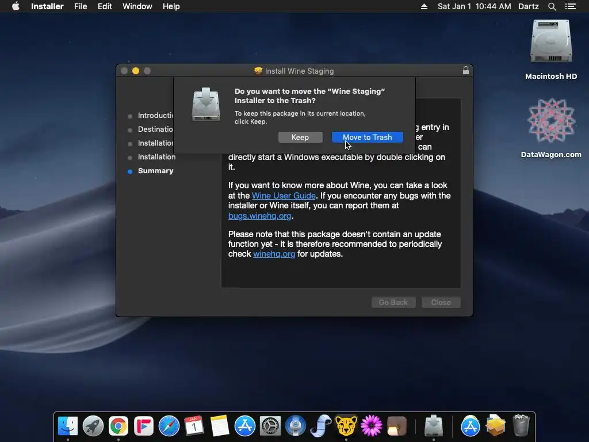
Task: Open Safari compass in the Dock
Action: click(x=169, y=426)
